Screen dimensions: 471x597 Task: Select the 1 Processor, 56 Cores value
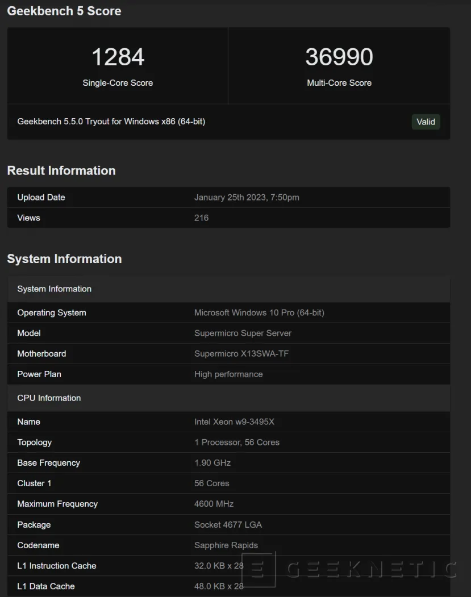[237, 442]
